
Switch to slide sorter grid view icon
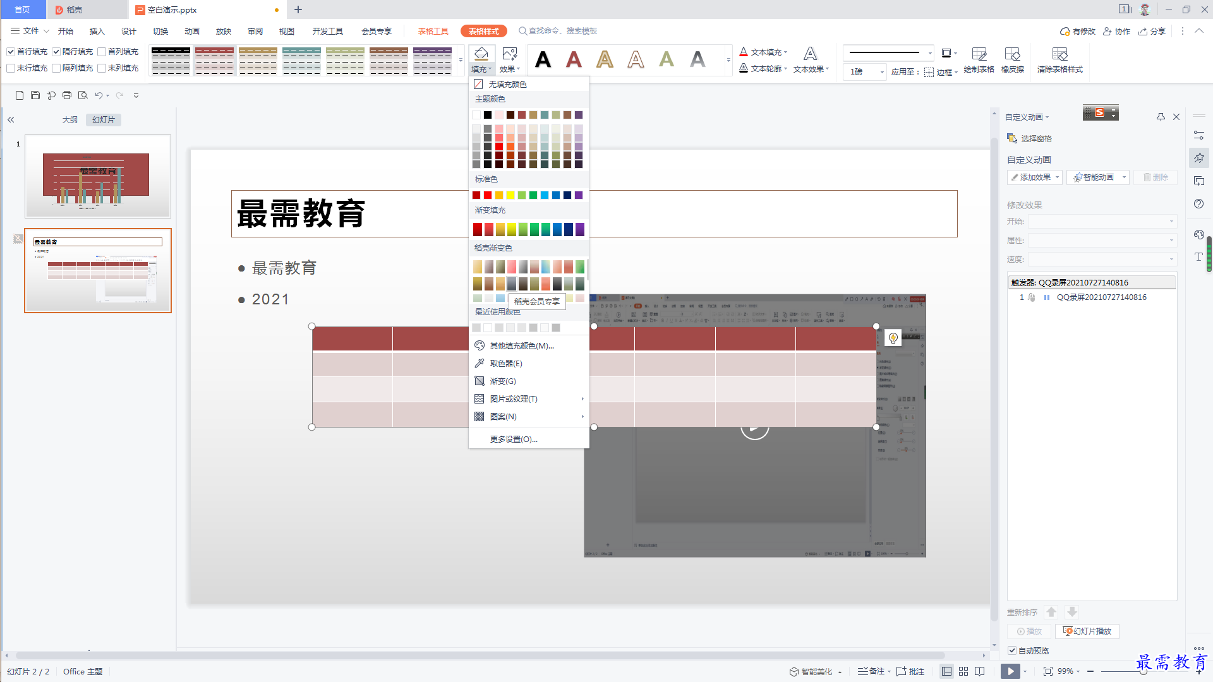tap(963, 671)
